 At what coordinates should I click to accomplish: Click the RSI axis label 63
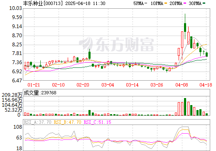coord(19,138)
